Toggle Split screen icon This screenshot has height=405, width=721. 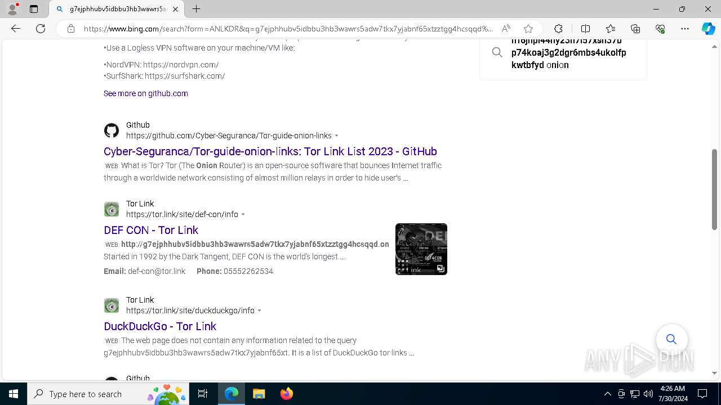[x=585, y=29]
